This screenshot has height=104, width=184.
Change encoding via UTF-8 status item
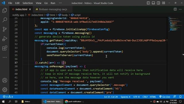136,97
